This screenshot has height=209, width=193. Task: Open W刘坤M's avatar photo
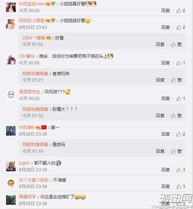coord(11,131)
